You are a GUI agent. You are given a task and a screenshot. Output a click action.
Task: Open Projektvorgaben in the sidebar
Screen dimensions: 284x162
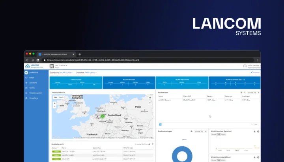pyautogui.click(x=36, y=93)
